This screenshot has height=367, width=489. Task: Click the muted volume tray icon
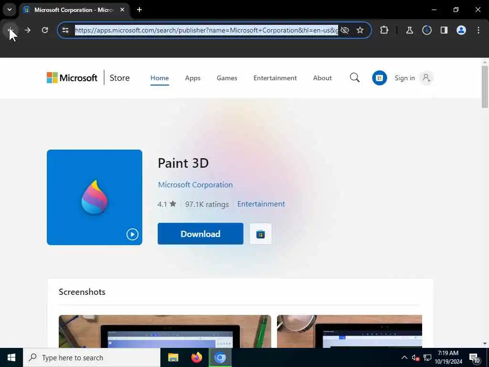pos(415,357)
